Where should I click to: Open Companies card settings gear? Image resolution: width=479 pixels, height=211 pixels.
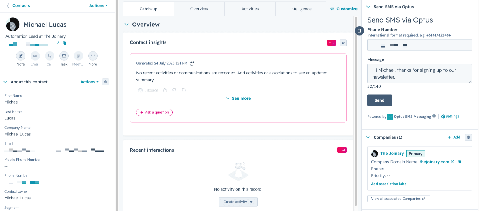468,137
